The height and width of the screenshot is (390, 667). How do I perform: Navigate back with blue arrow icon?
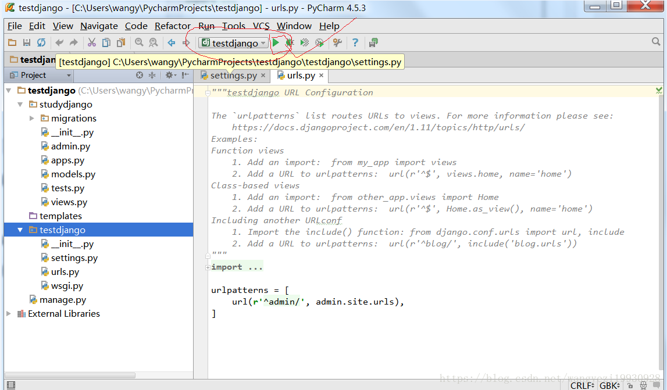tap(172, 42)
